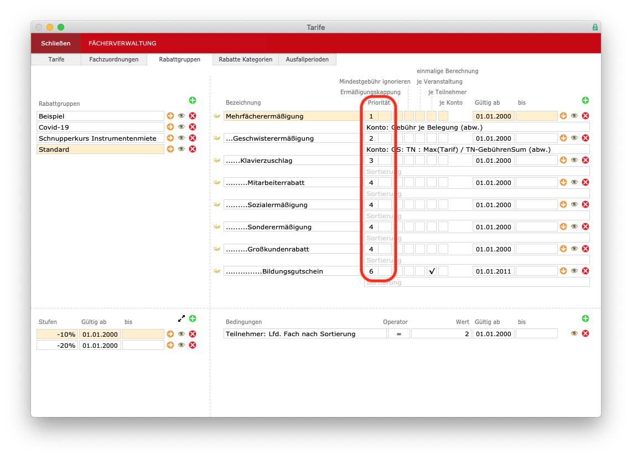Click the hand icon beside Bildungsgutschein
Image resolution: width=632 pixels, height=458 pixels.
coord(217,271)
